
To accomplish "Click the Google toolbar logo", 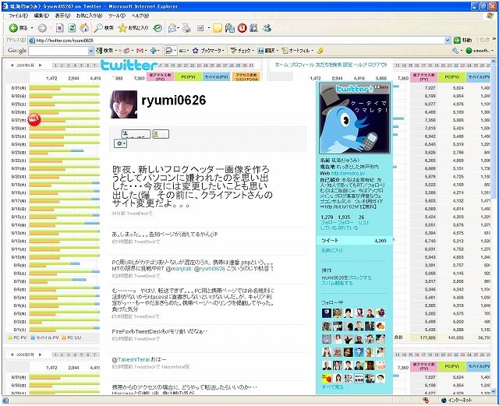I will pyautogui.click(x=17, y=51).
